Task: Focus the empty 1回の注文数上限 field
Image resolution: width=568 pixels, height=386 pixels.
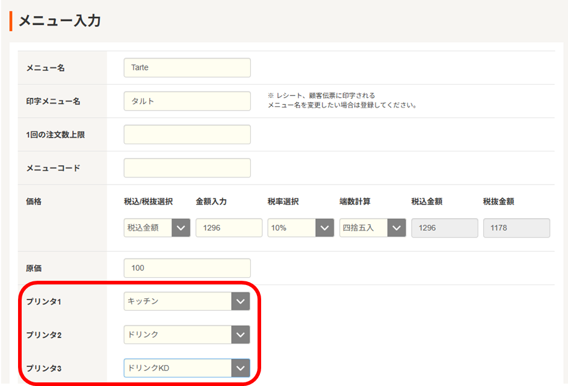Action: pos(187,135)
